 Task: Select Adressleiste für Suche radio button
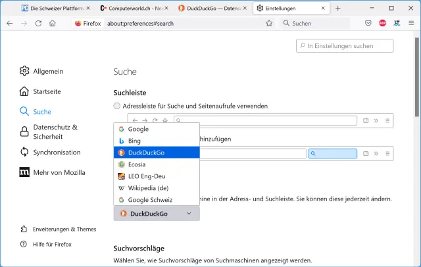[x=117, y=106]
